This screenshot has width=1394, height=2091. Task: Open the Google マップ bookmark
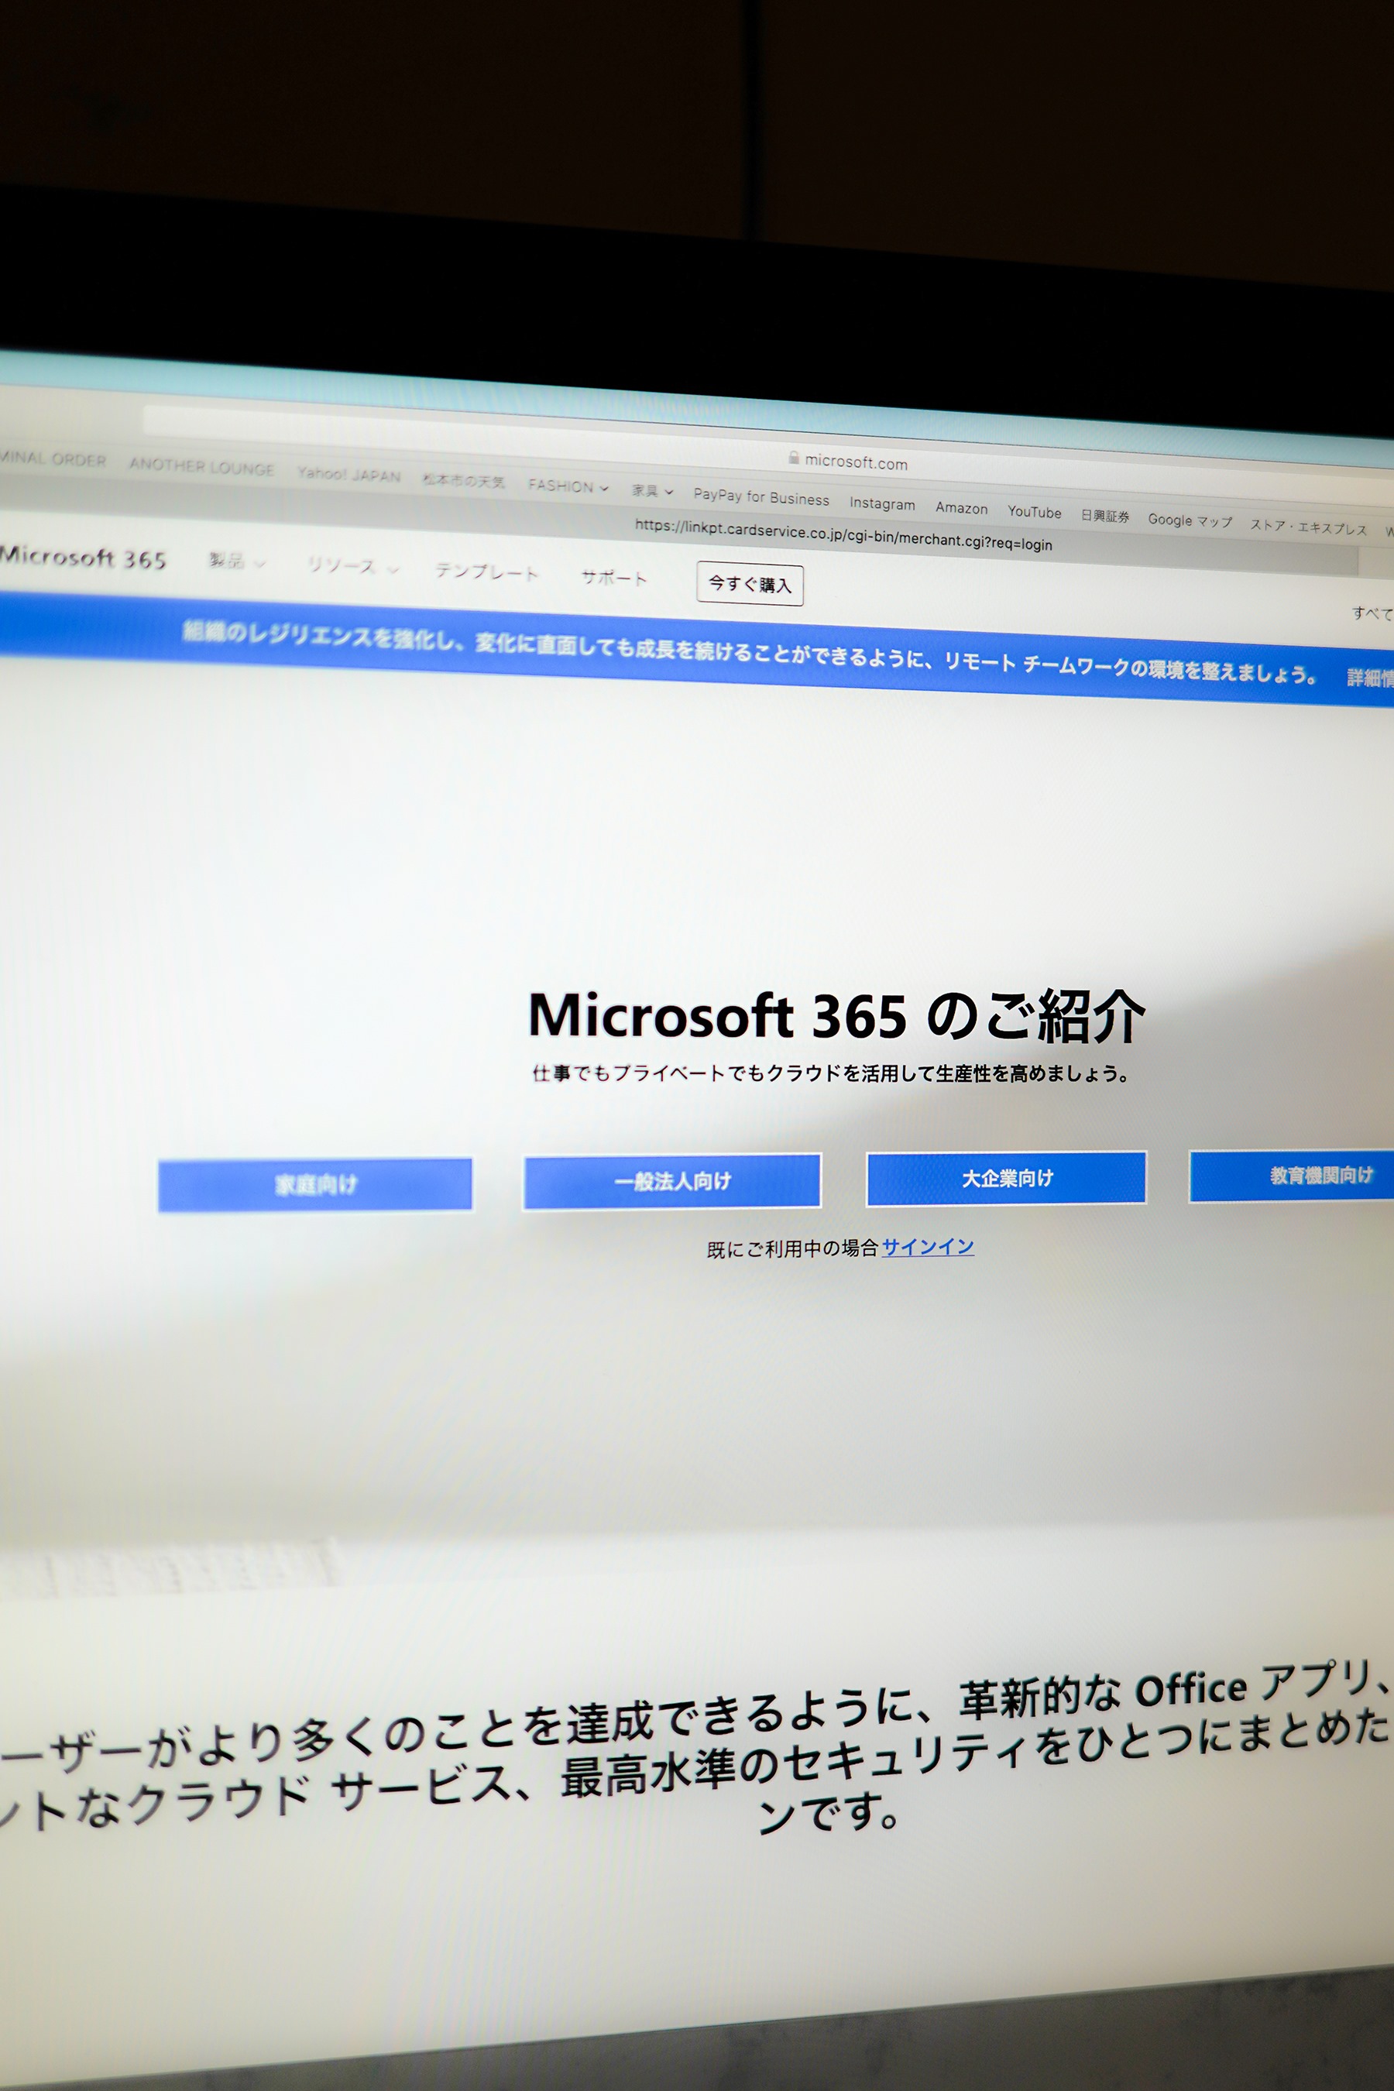pyautogui.click(x=1190, y=520)
